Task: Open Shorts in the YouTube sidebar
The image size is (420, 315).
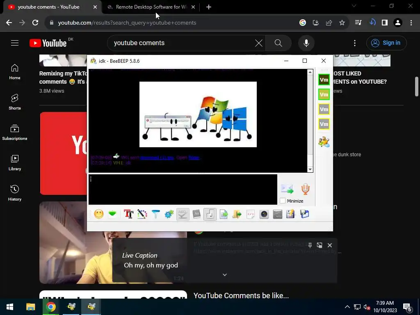Action: [15, 102]
